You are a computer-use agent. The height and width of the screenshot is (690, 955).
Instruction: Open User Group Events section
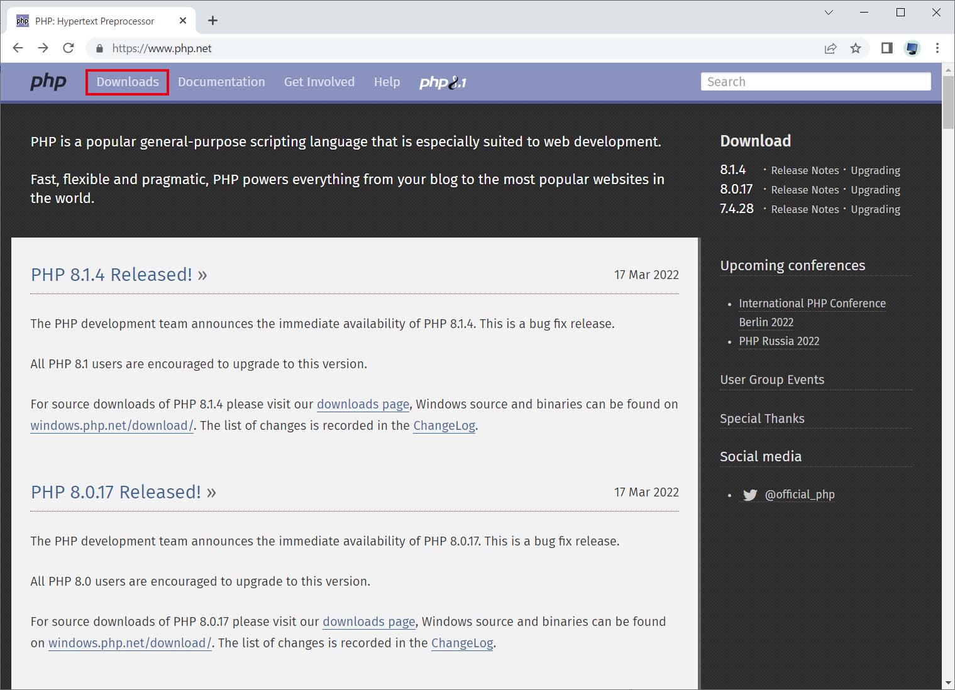[x=772, y=380]
